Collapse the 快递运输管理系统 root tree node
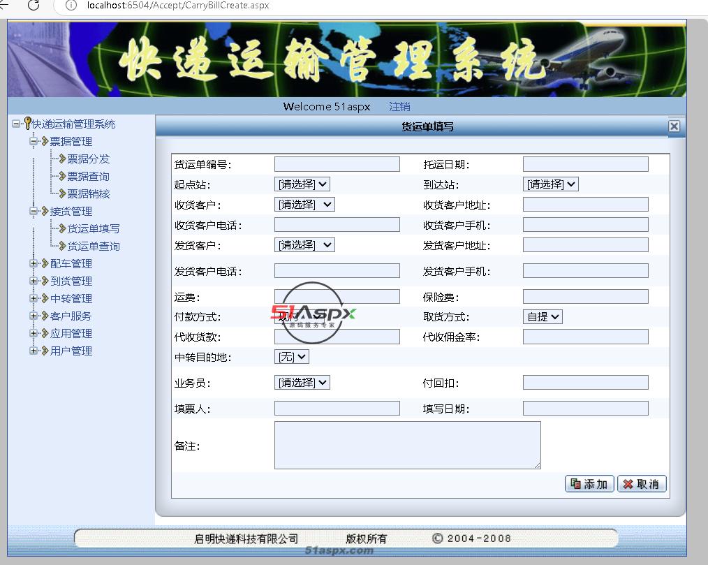Screen dimensions: 708x565 click(16, 124)
